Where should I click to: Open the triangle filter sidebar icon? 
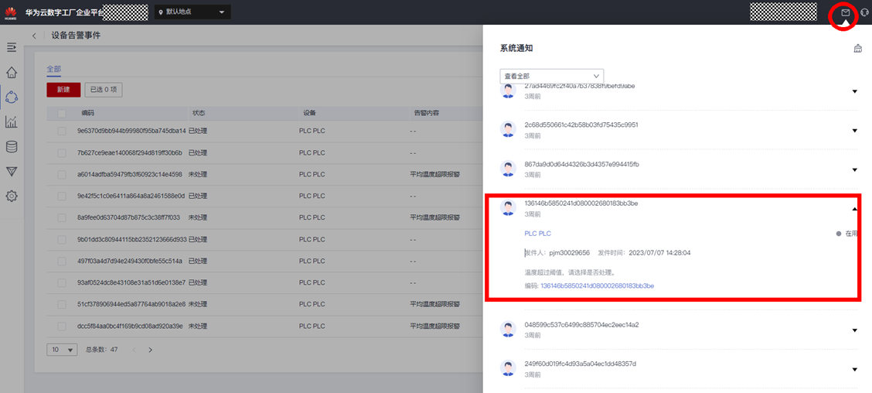[11, 172]
